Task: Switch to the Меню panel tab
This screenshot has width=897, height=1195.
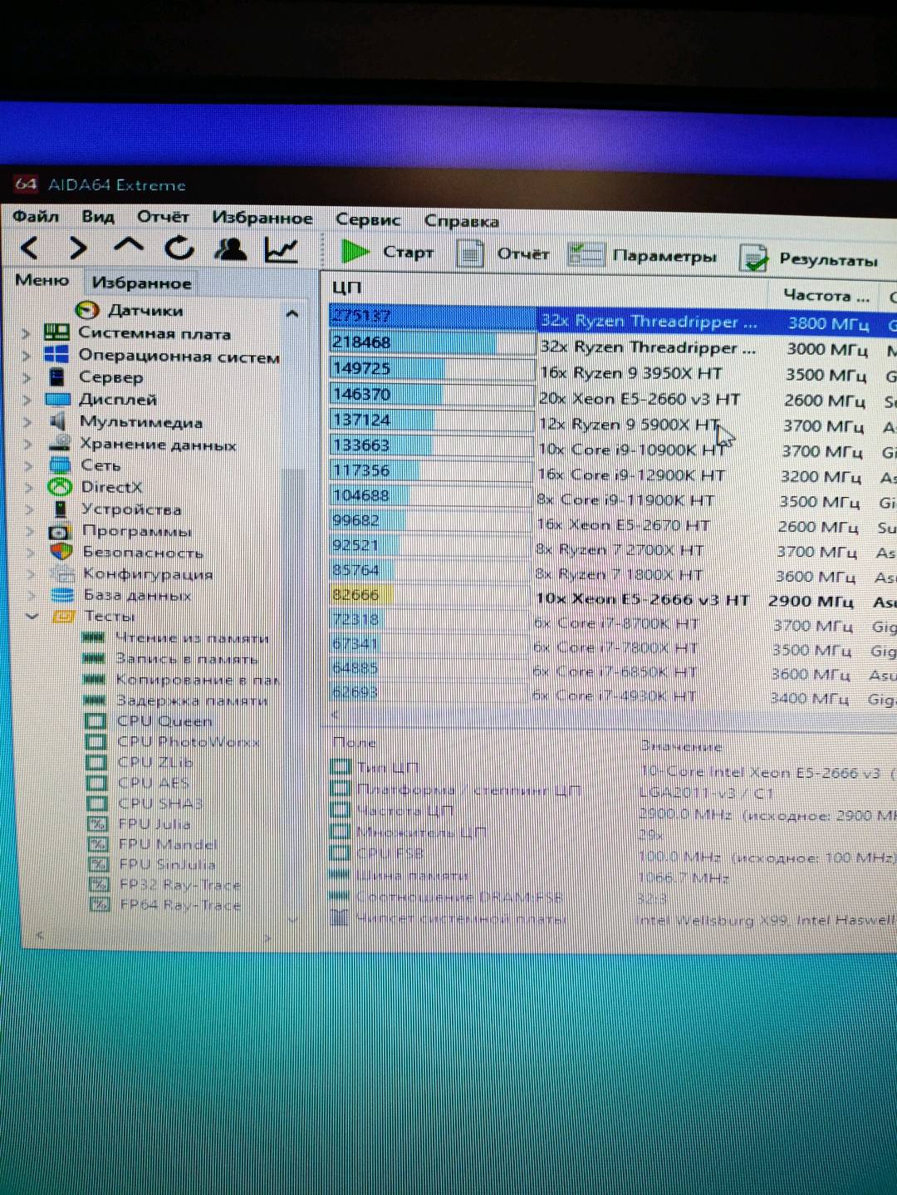Action: click(42, 280)
